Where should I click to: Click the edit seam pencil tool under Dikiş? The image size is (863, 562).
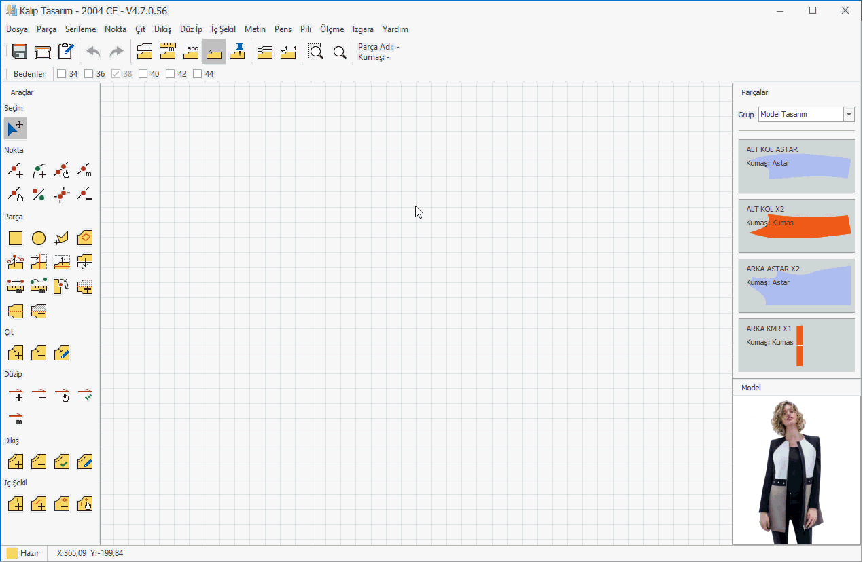click(85, 462)
